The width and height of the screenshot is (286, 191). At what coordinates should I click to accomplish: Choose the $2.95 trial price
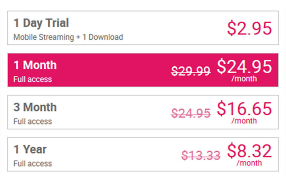[249, 28]
